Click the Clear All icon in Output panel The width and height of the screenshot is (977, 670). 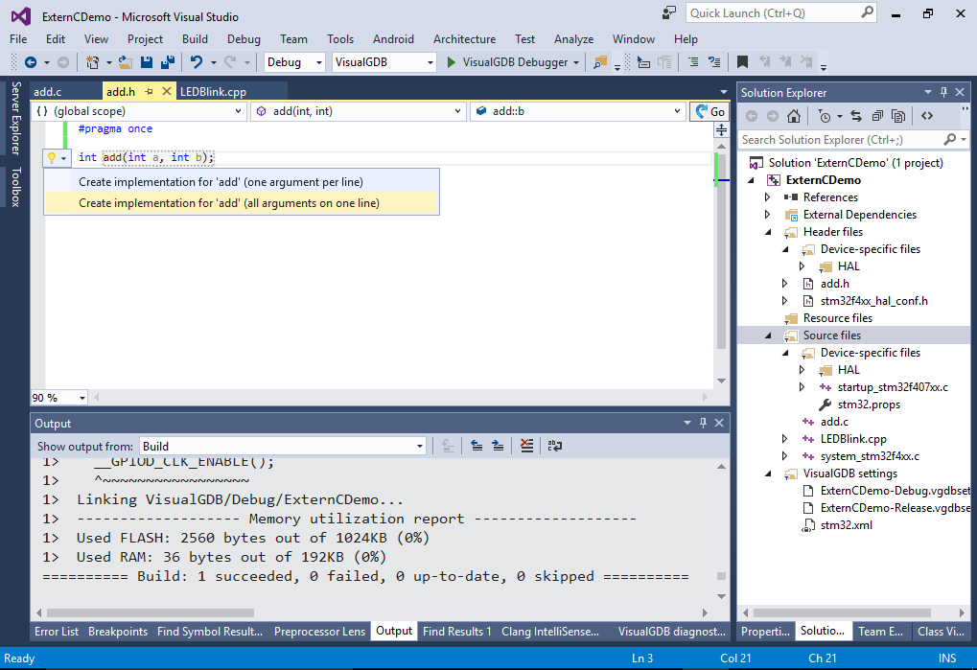click(x=526, y=446)
